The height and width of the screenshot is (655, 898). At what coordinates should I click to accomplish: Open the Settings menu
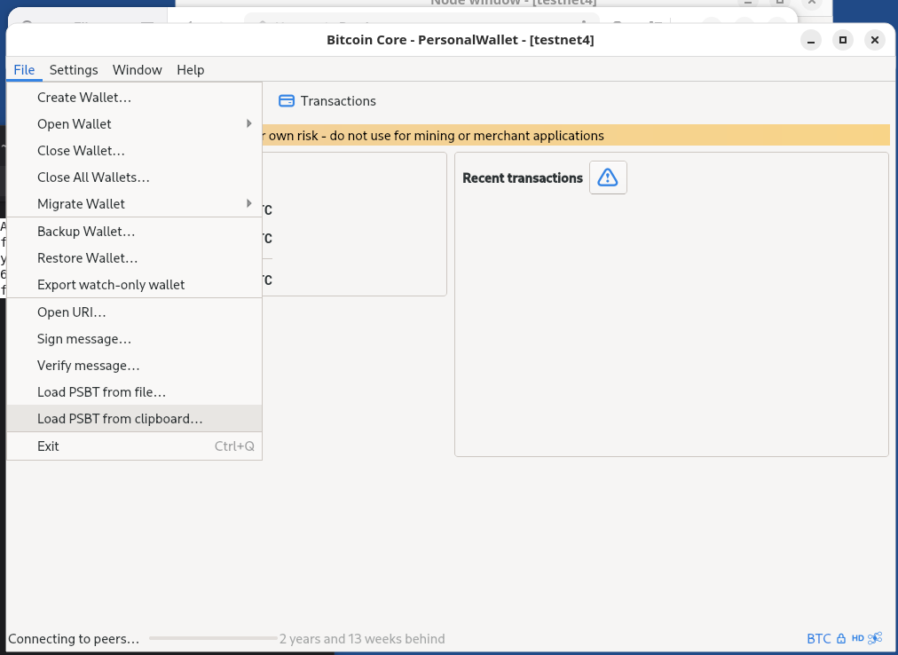[74, 70]
